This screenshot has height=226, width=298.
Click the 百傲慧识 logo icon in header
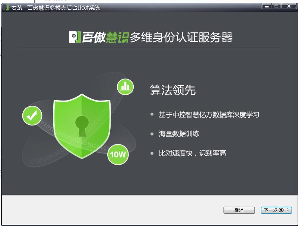coord(75,37)
